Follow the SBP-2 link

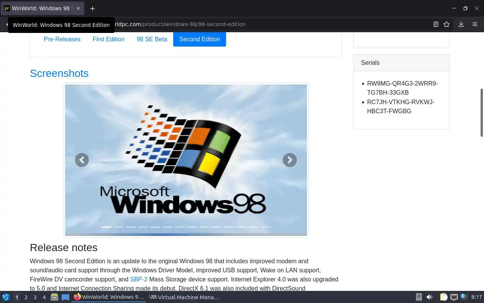point(139,279)
